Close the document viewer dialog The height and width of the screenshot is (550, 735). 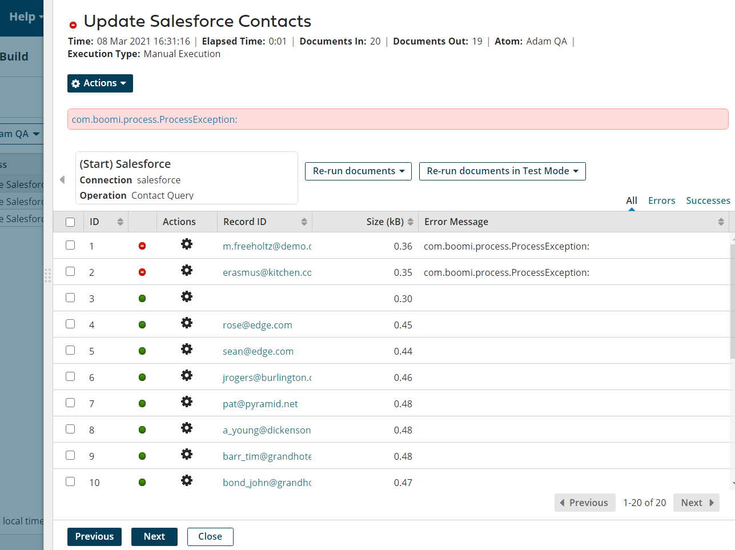pos(210,537)
